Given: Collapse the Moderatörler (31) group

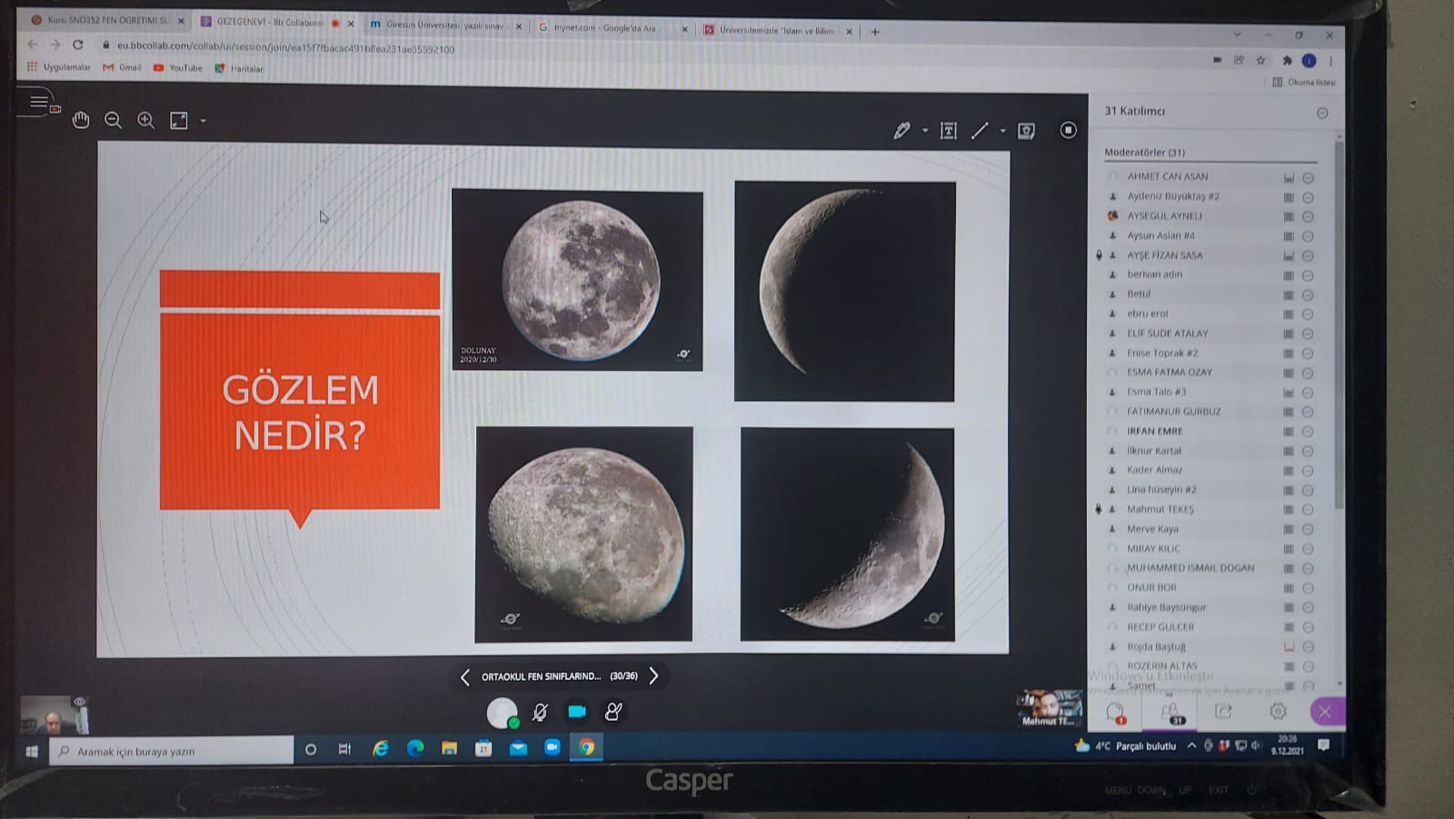Looking at the screenshot, I should (1145, 152).
